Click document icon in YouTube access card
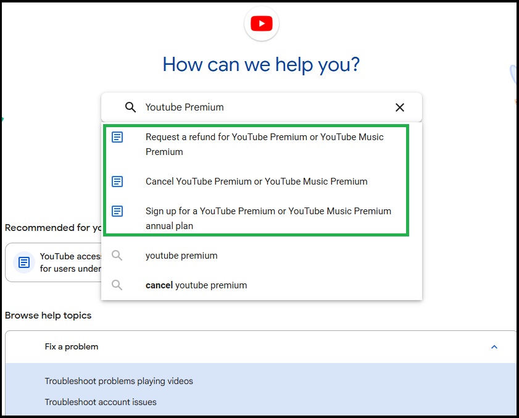Viewport: 519px width, 418px height. point(24,262)
